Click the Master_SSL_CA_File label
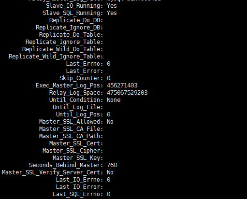The image size is (247, 199). 71,129
